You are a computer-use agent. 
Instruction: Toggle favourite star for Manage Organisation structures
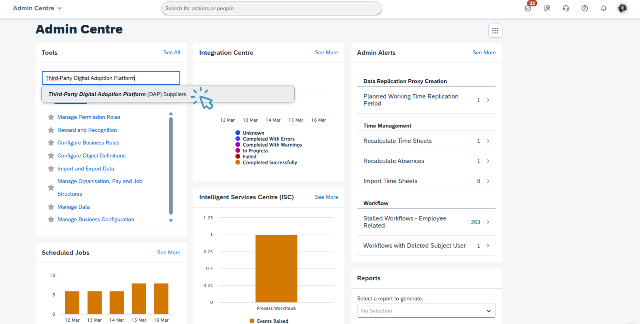51,188
